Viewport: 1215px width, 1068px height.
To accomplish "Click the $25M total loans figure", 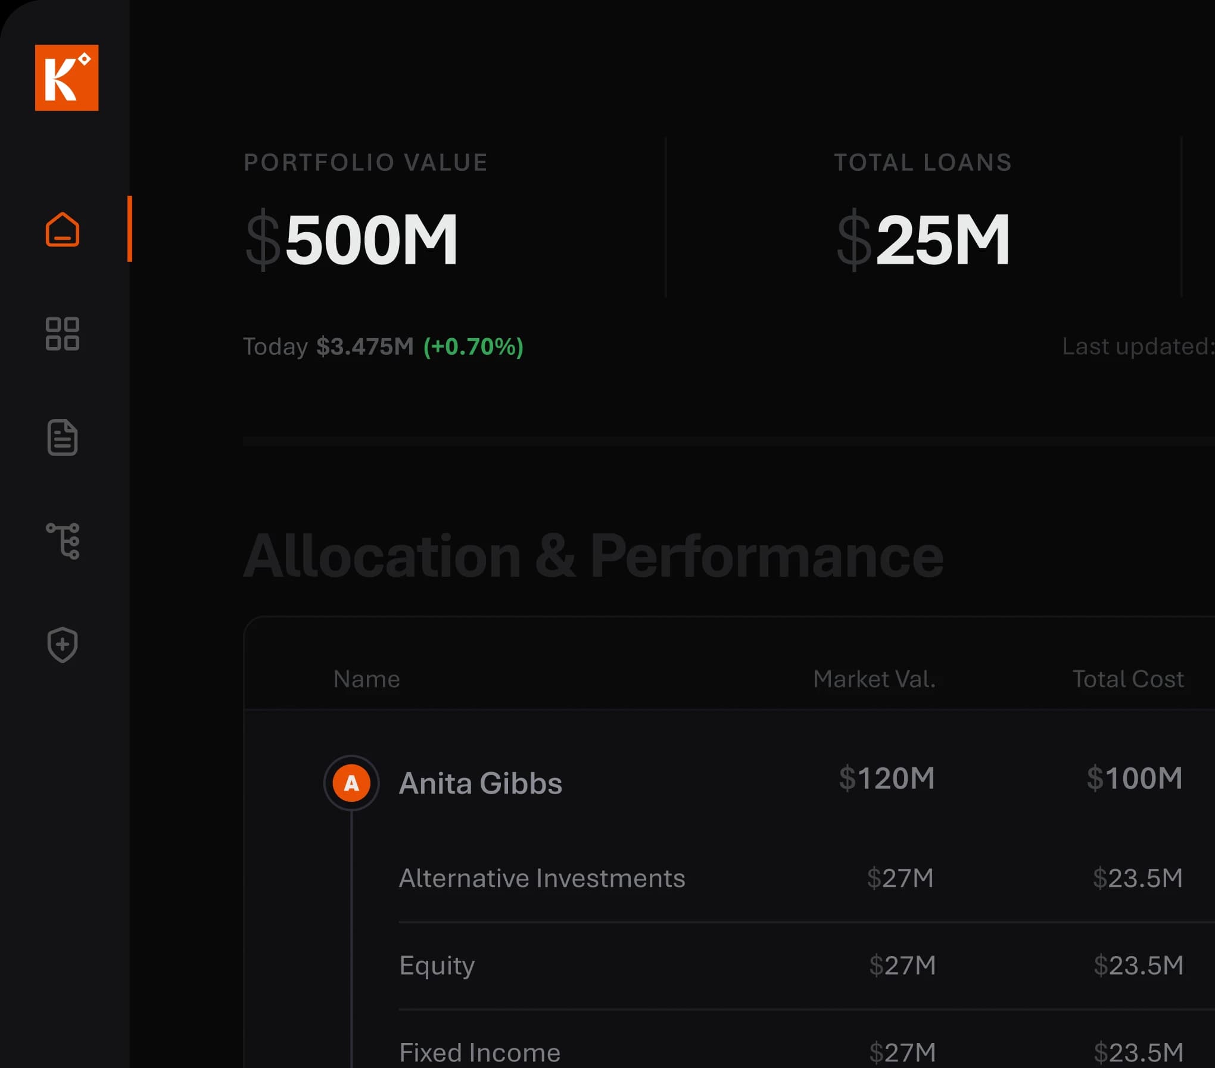I will point(923,240).
